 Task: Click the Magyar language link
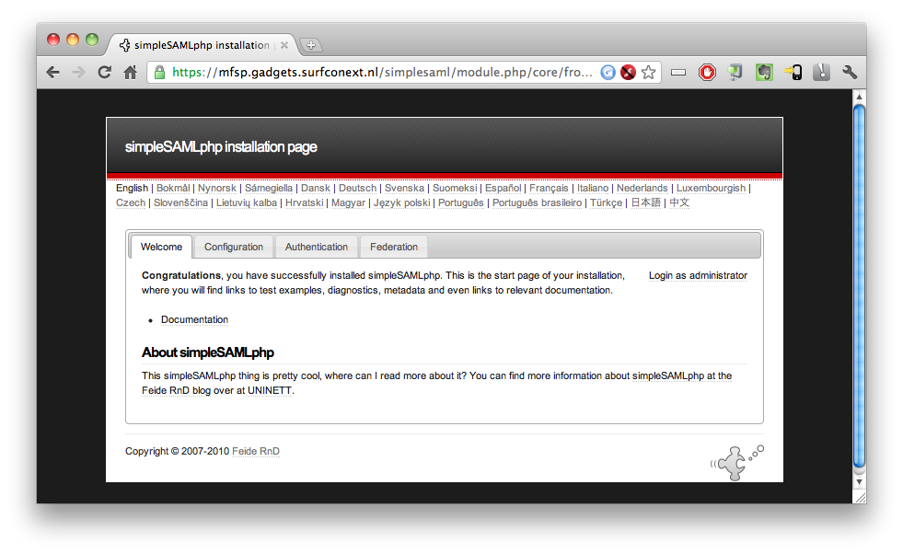click(349, 203)
